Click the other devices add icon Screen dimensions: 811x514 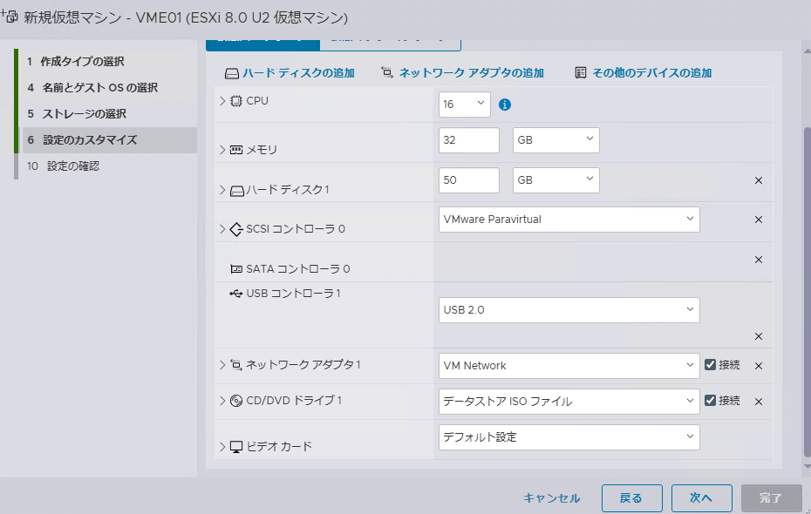(580, 72)
